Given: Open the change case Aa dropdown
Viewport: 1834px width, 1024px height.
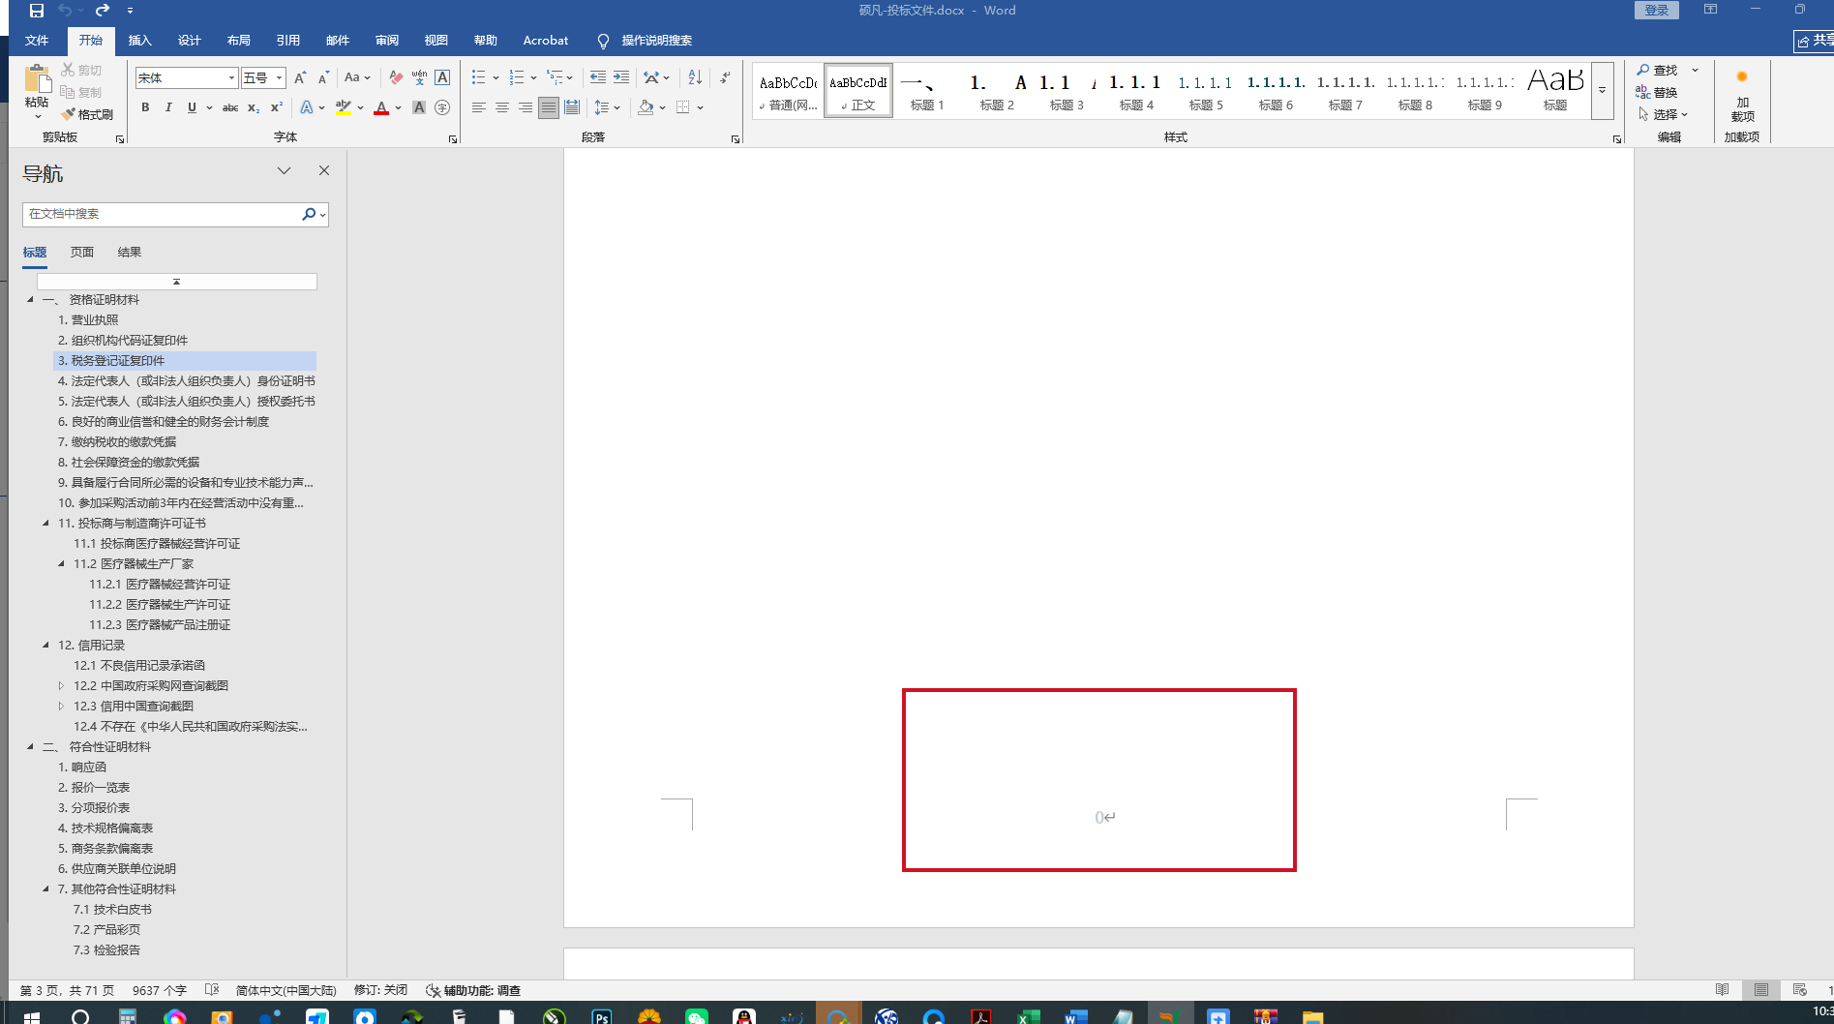Looking at the screenshot, I should pos(357,77).
